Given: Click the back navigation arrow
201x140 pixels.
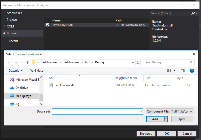Looking at the screenshot, I should (9, 62).
